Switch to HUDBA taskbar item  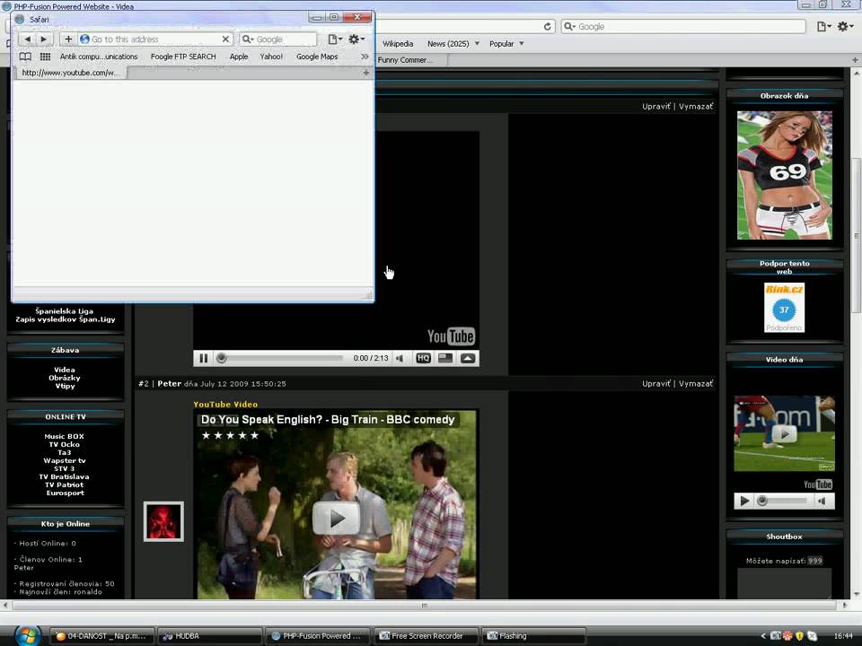[209, 635]
